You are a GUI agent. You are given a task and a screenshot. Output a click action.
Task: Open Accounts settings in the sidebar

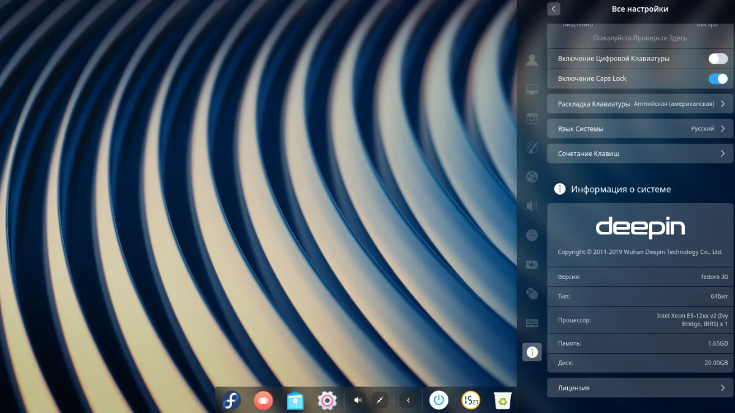pos(532,60)
